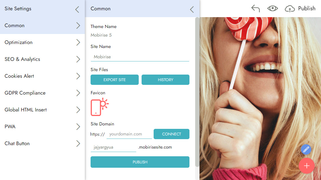
Task: Click the CONNECT domain button
Action: click(172, 134)
